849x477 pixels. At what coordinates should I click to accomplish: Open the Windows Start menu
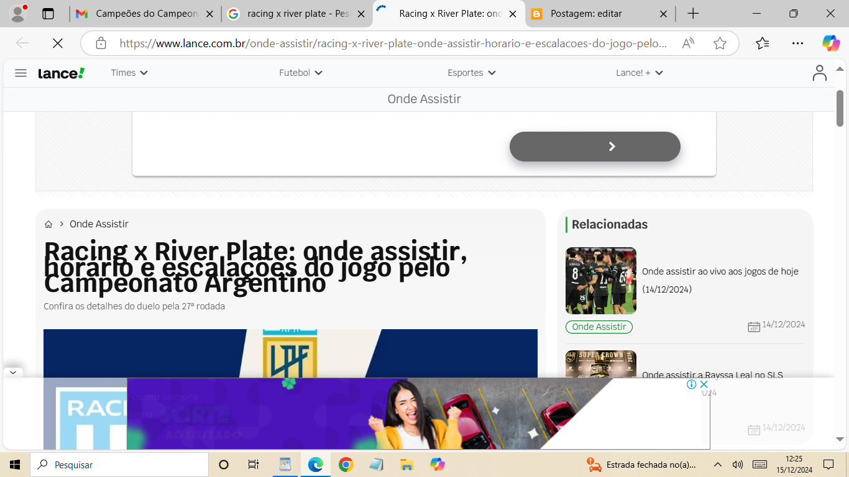(x=14, y=465)
